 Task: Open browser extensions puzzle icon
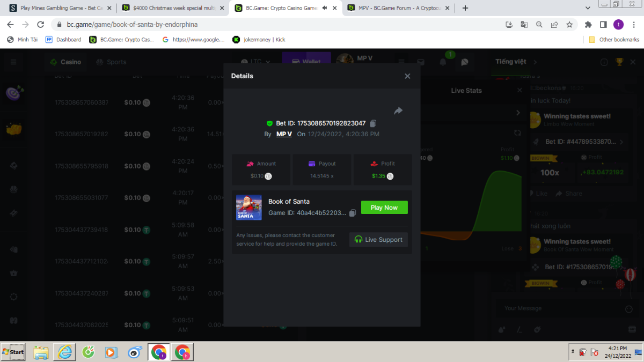coord(588,25)
